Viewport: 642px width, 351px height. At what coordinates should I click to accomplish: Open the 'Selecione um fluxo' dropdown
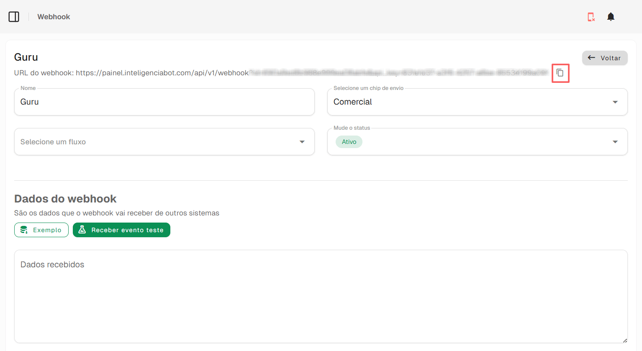click(302, 141)
